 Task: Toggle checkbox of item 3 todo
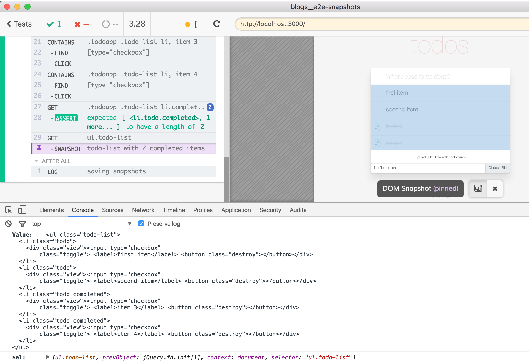377,127
